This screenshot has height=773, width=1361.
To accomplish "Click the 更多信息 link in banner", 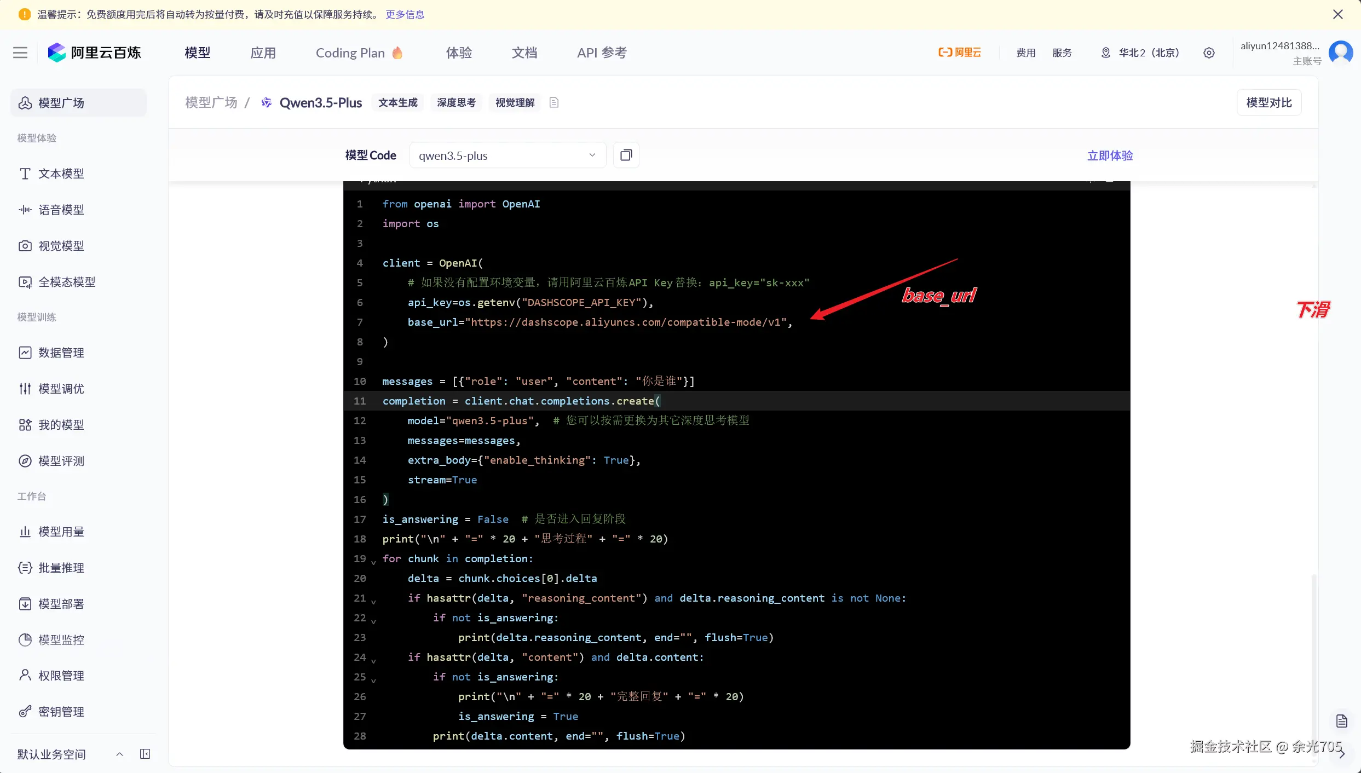I will [405, 15].
